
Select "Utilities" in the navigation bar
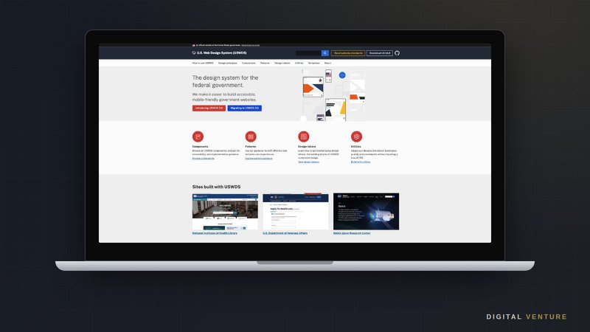299,63
